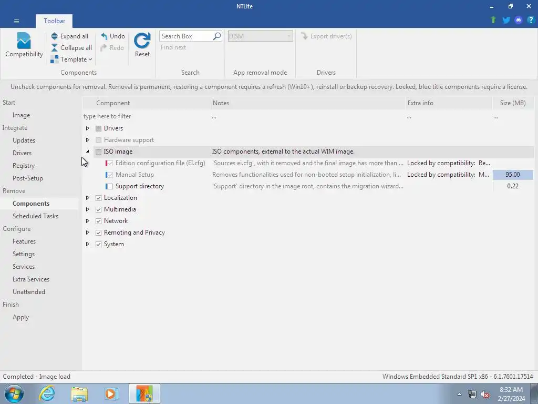
Task: Toggle the Manual Setup checkbox
Action: [110, 175]
